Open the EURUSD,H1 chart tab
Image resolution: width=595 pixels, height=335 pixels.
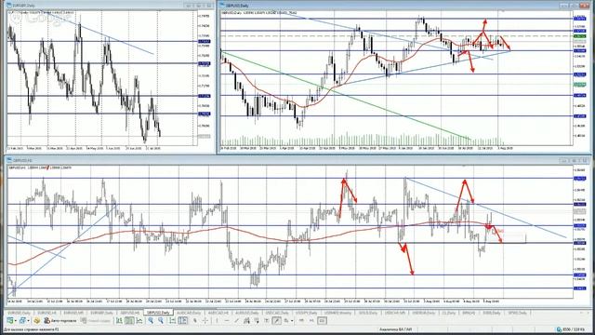tap(46, 313)
